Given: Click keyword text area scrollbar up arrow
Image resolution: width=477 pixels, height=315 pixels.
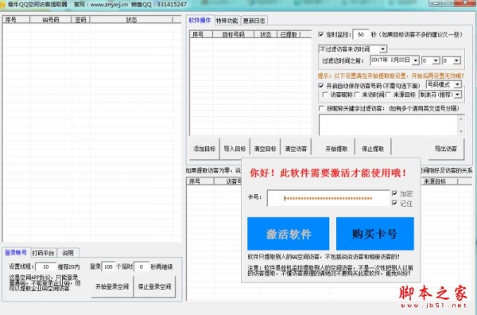Looking at the screenshot, I should click(461, 119).
